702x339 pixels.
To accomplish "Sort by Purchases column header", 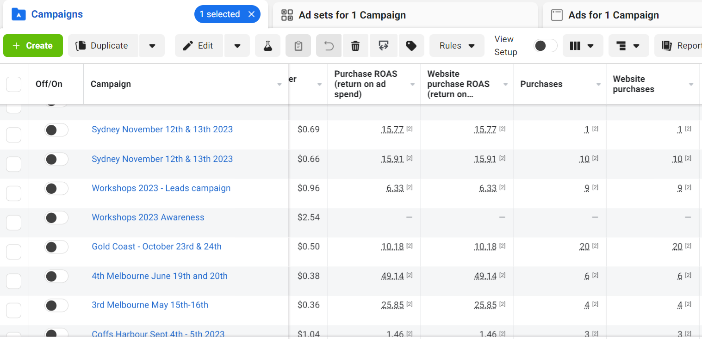I will pos(541,84).
